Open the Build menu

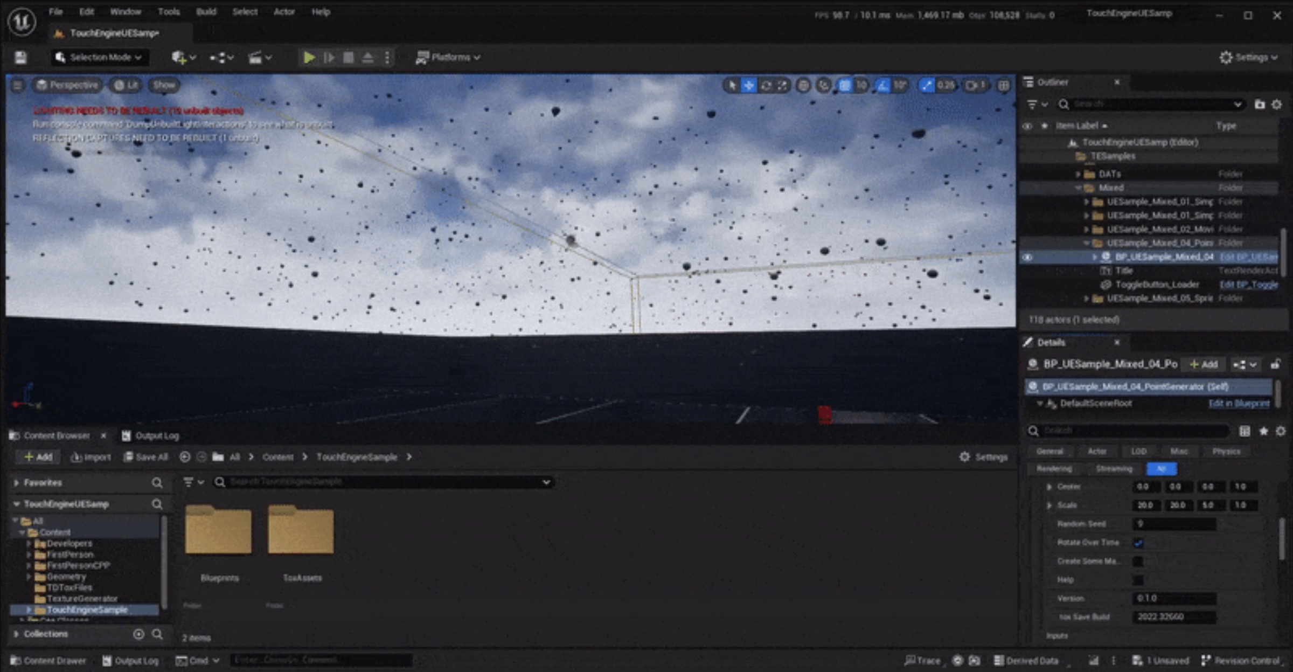coord(206,11)
